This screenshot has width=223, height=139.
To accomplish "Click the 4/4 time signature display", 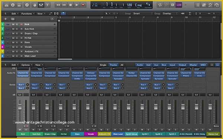I will 148,4.
